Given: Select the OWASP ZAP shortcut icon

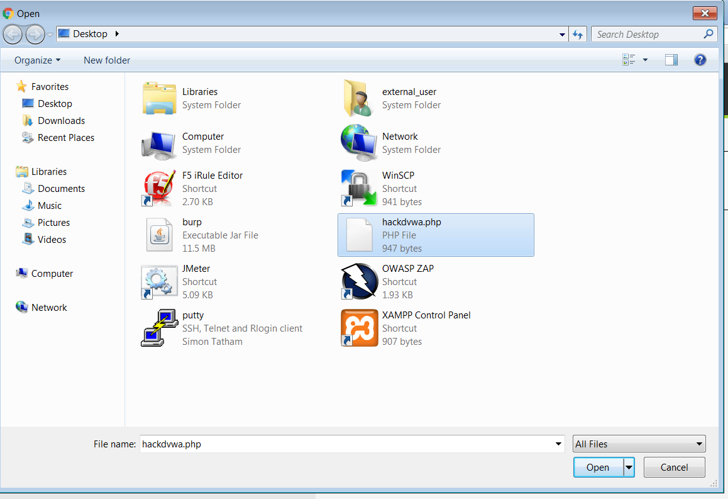Looking at the screenshot, I should 359,281.
